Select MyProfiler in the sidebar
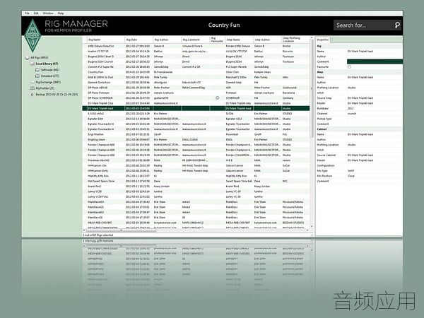The width and height of the screenshot is (424, 318). pos(45,88)
